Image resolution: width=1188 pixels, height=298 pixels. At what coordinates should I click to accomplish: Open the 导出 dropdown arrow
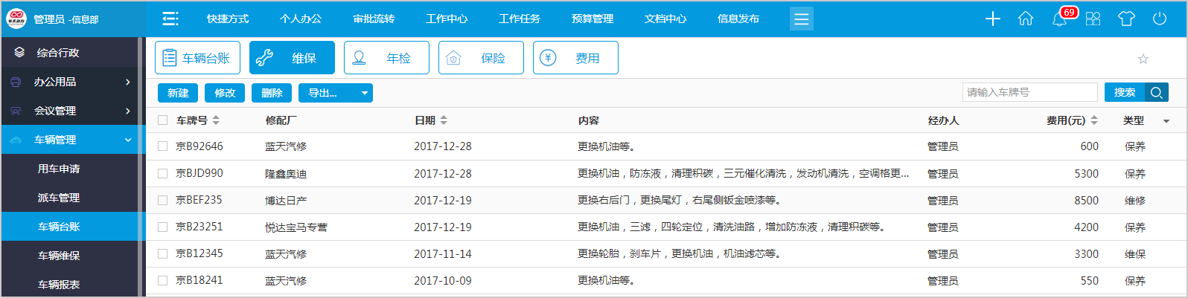pos(364,93)
